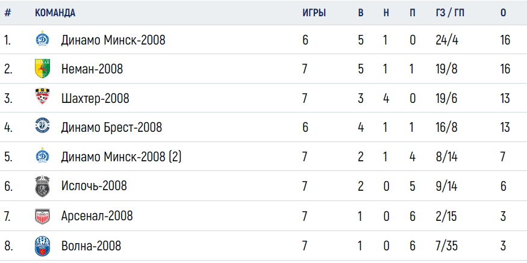This screenshot has height=263, width=527.
Task: Open the Неман-2008 team link
Action: pos(92,69)
